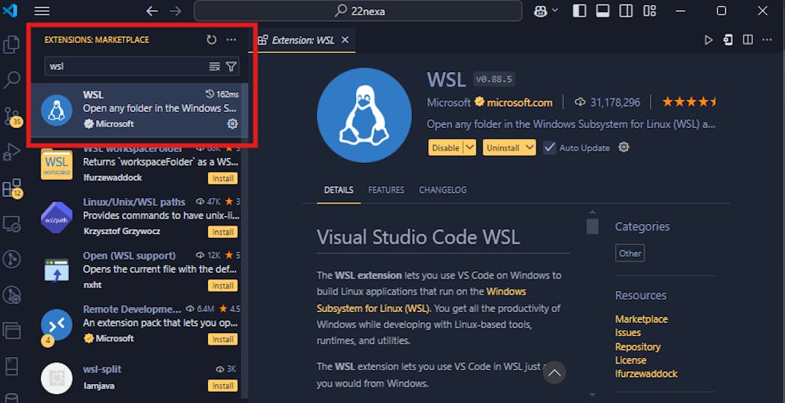Expand the Uninstall button dropdown arrow

(x=529, y=148)
